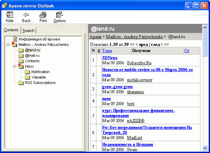Open the Valuable subfolder
This screenshot has height=153, width=210.
(x=38, y=77)
